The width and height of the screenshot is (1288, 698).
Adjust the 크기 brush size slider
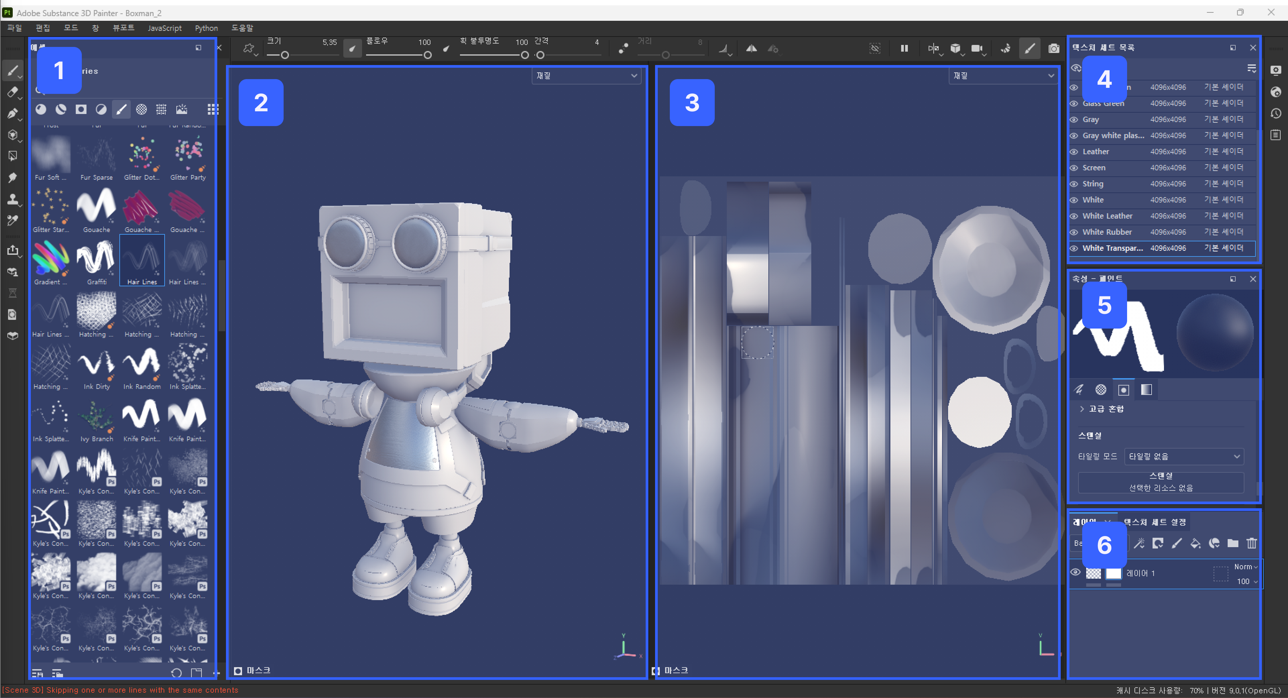pyautogui.click(x=285, y=55)
